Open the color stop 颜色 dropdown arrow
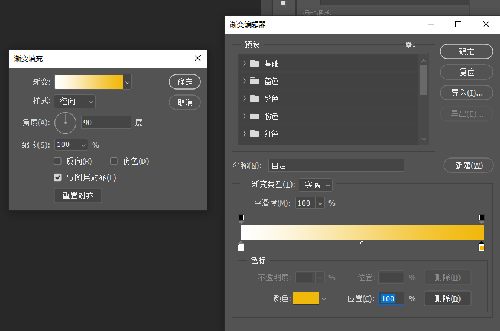500x331 pixels. pyautogui.click(x=324, y=299)
